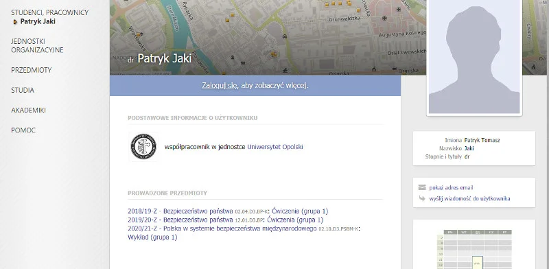Screen dimensions: 549x269
Task: Click the 'PROWADZONE PRZEDMIOTY' heading
Action: point(167,193)
